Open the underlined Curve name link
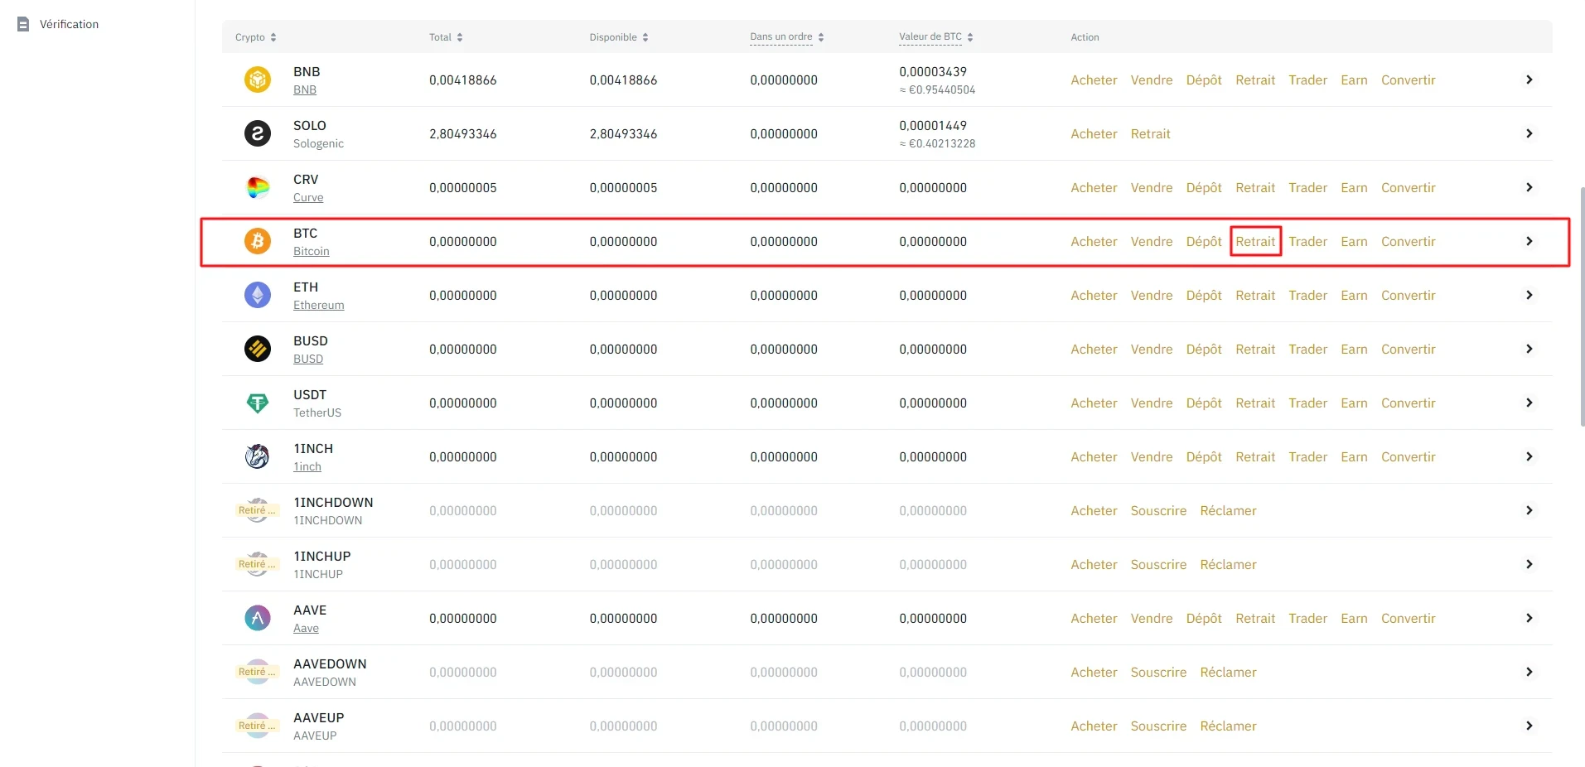The height and width of the screenshot is (767, 1585). [x=308, y=197]
